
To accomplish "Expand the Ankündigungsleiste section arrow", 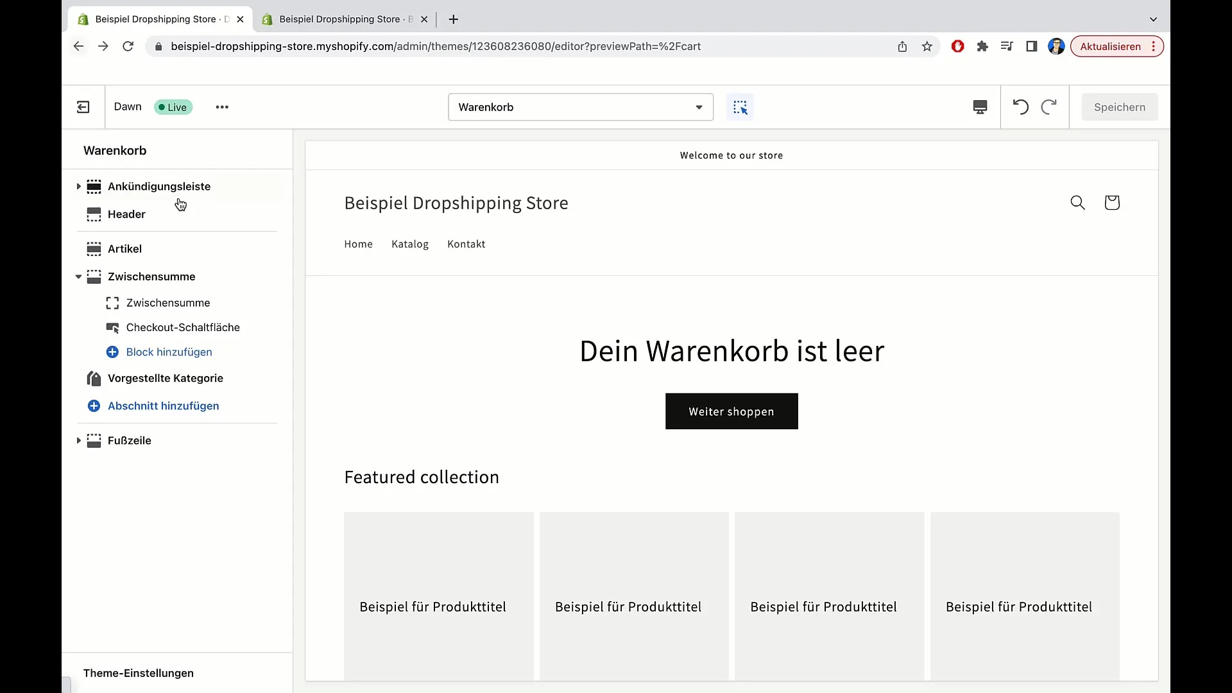I will point(78,186).
